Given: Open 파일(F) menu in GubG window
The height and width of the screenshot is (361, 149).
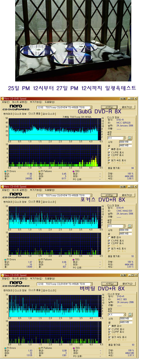Looking at the screenshot, I should [6, 102].
